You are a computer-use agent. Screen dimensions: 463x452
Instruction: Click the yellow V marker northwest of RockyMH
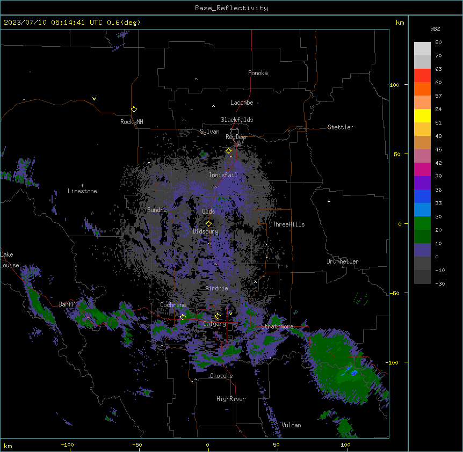(94, 99)
